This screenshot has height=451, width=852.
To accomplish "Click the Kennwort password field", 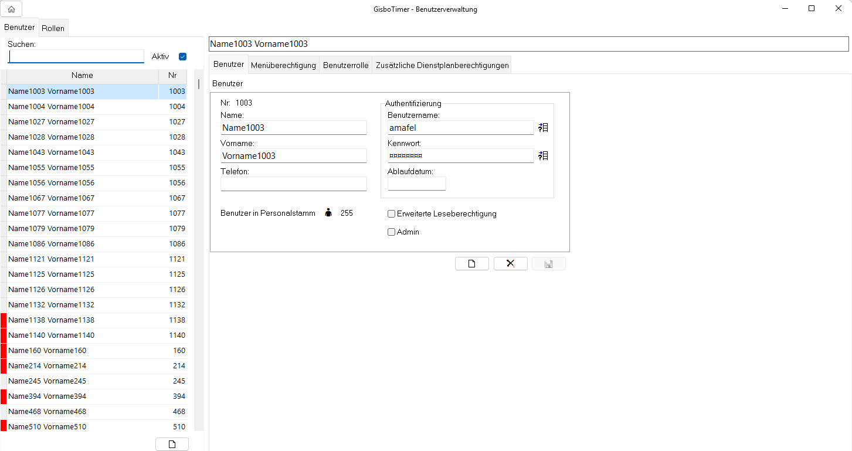I will (460, 156).
